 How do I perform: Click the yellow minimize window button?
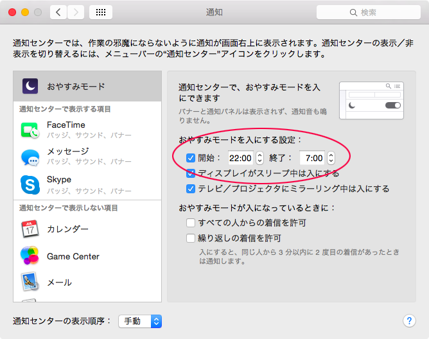[25, 12]
